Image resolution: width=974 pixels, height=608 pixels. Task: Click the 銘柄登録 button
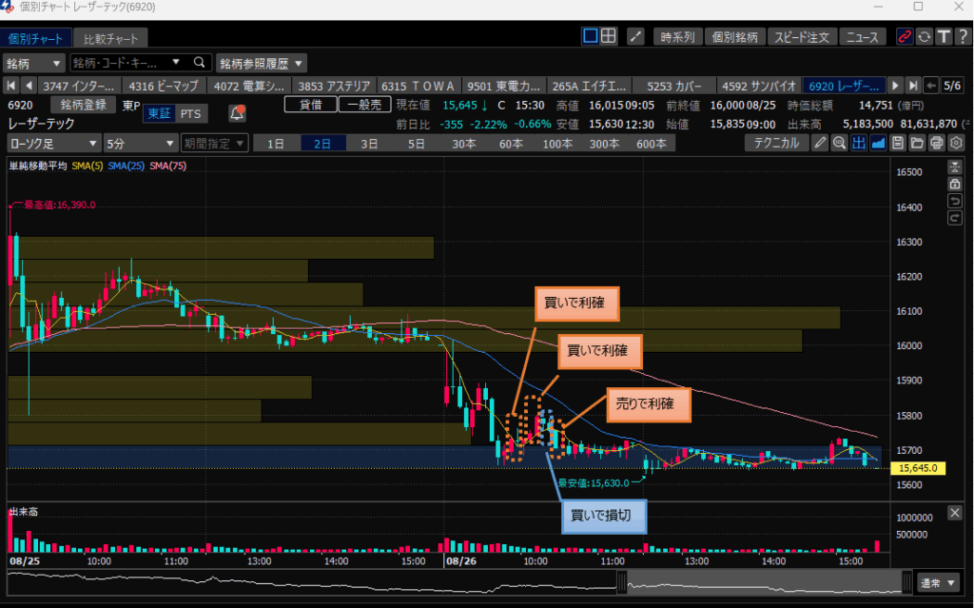click(84, 105)
